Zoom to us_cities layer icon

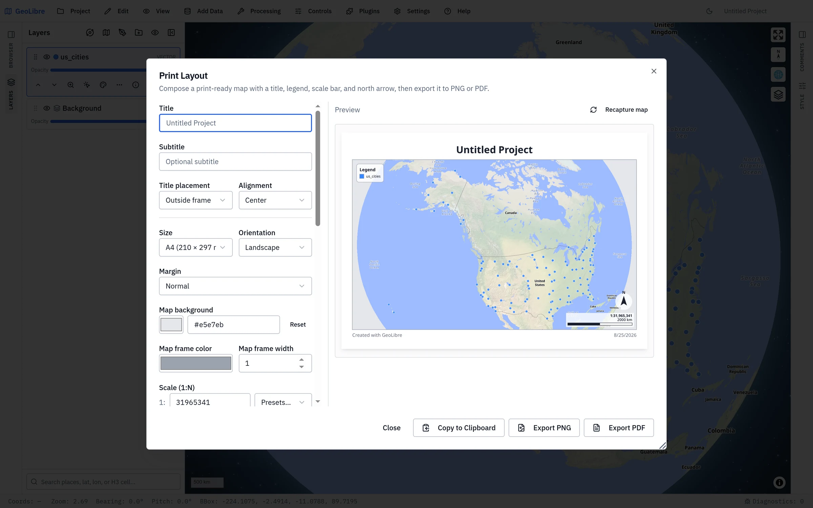click(70, 85)
